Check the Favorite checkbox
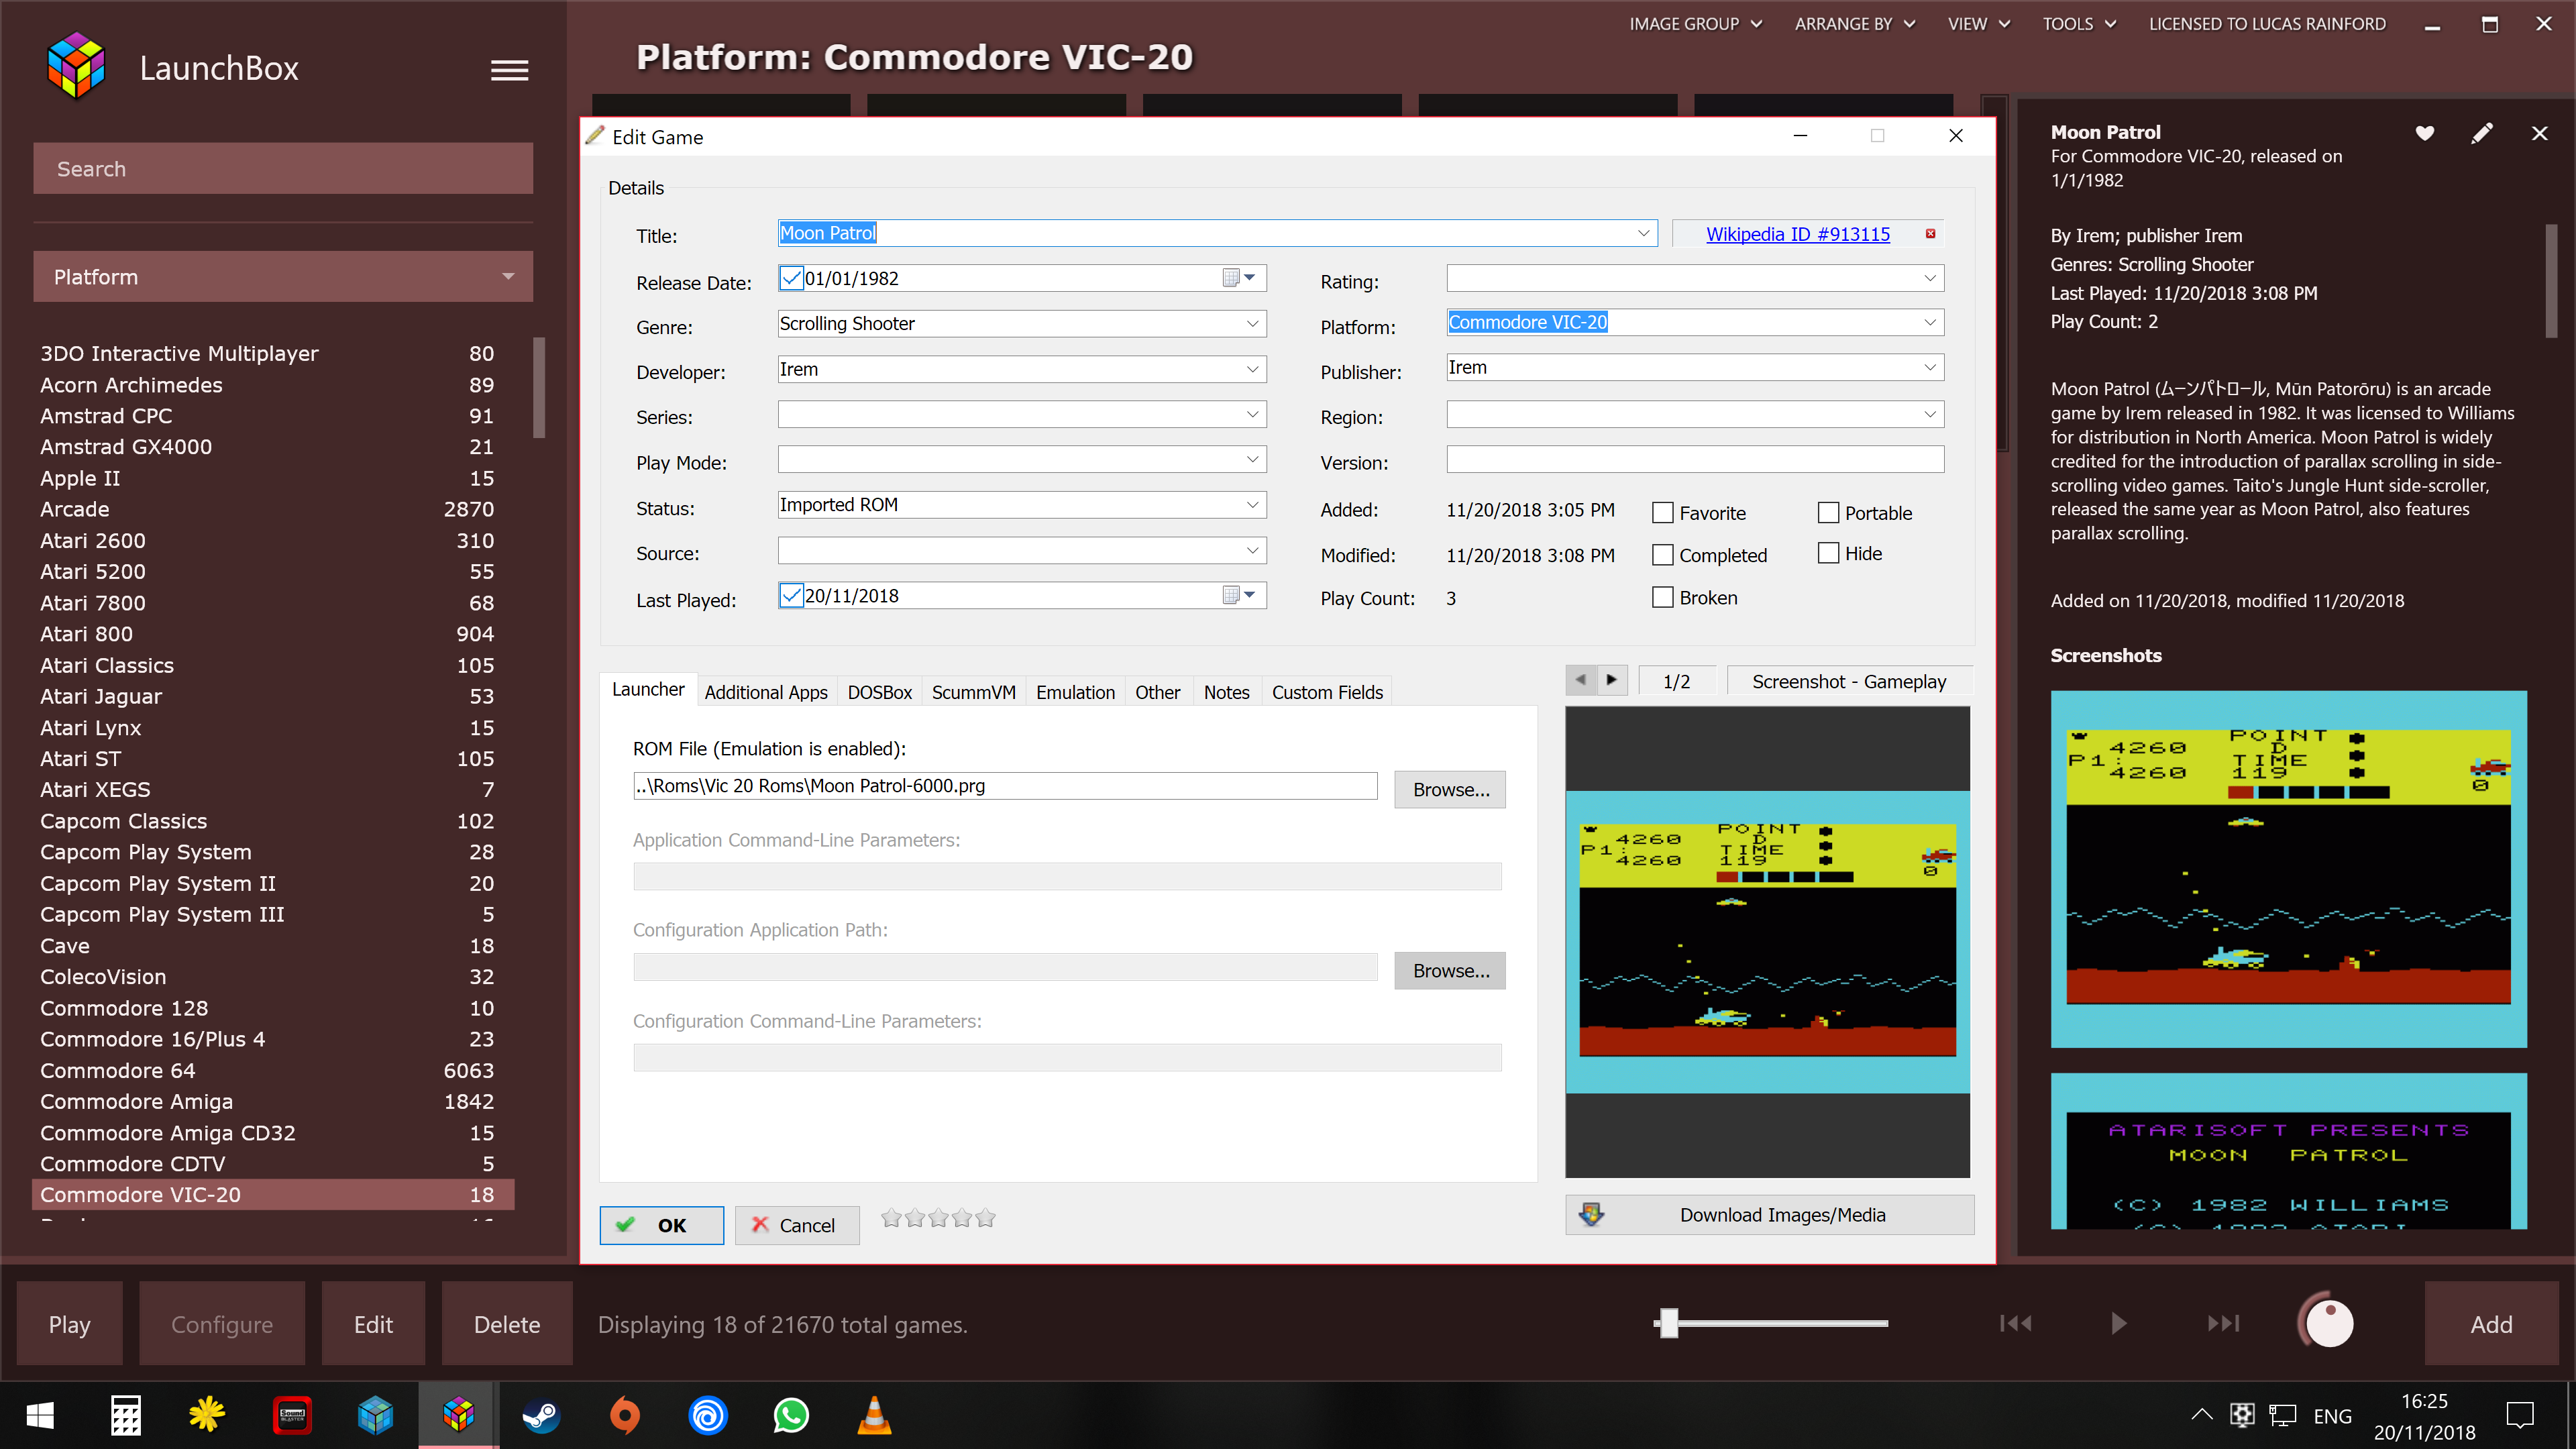The image size is (2576, 1449). pos(1662,513)
